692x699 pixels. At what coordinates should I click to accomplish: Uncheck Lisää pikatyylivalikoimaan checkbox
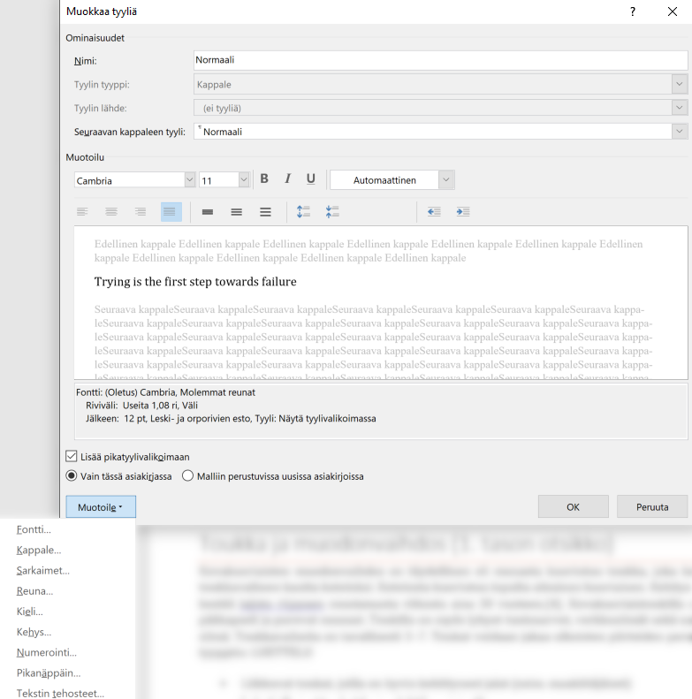coord(72,457)
